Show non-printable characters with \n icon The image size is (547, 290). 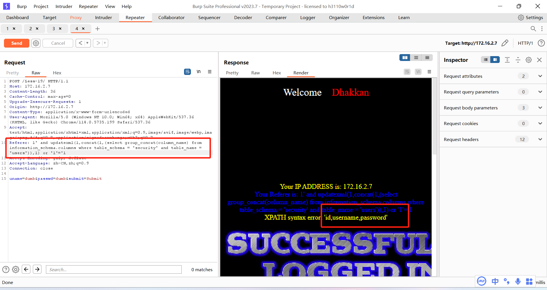[x=199, y=72]
